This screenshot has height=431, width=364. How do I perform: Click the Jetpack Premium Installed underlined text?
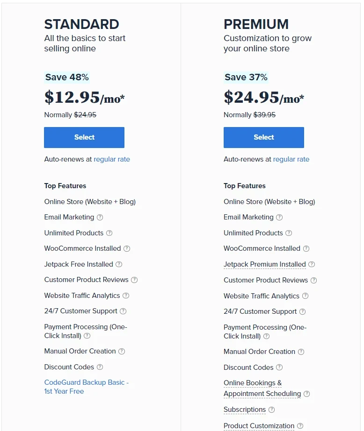265,264
